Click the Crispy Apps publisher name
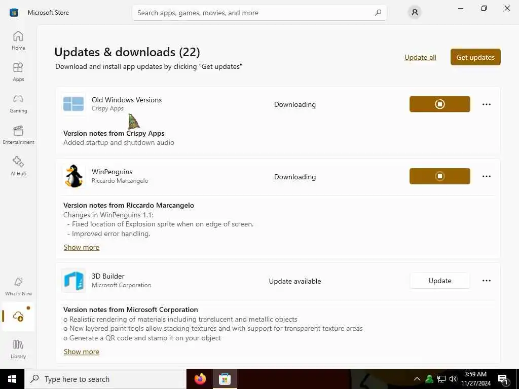519x389 pixels. pyautogui.click(x=107, y=108)
